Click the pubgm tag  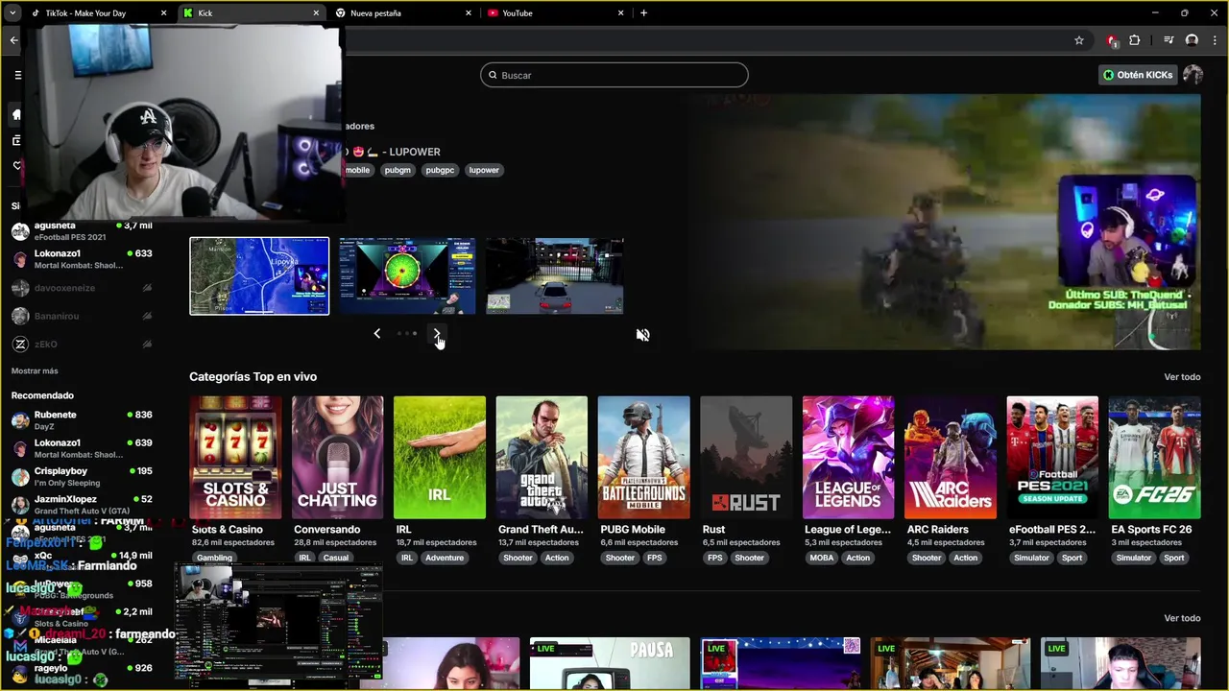click(x=398, y=170)
